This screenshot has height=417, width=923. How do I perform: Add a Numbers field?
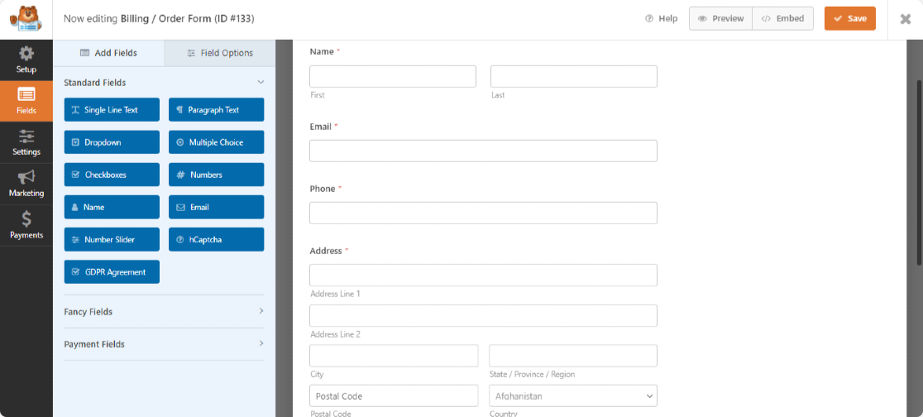(x=216, y=175)
